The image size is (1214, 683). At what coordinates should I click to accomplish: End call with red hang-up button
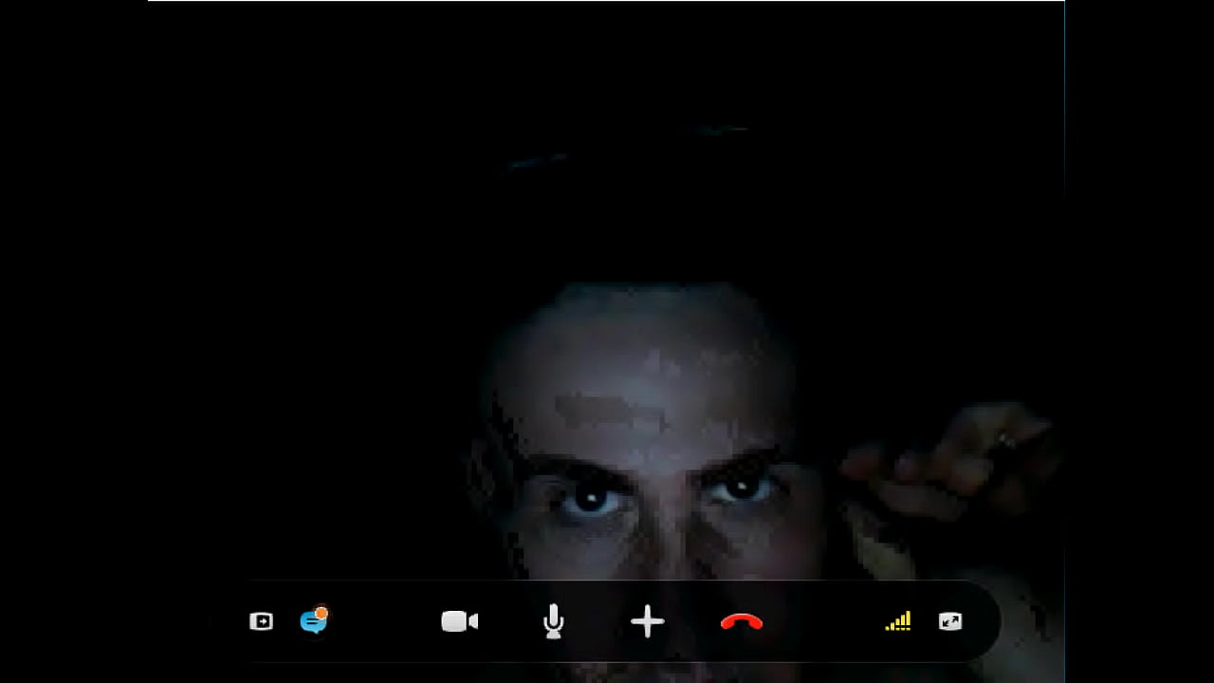(742, 622)
